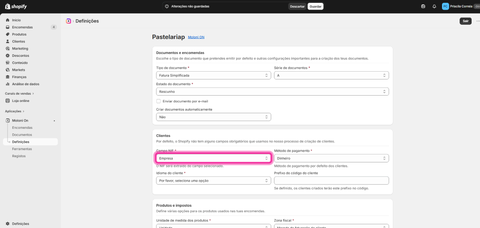Open Documentos under Moloni On
The width and height of the screenshot is (480, 228).
coord(22,135)
